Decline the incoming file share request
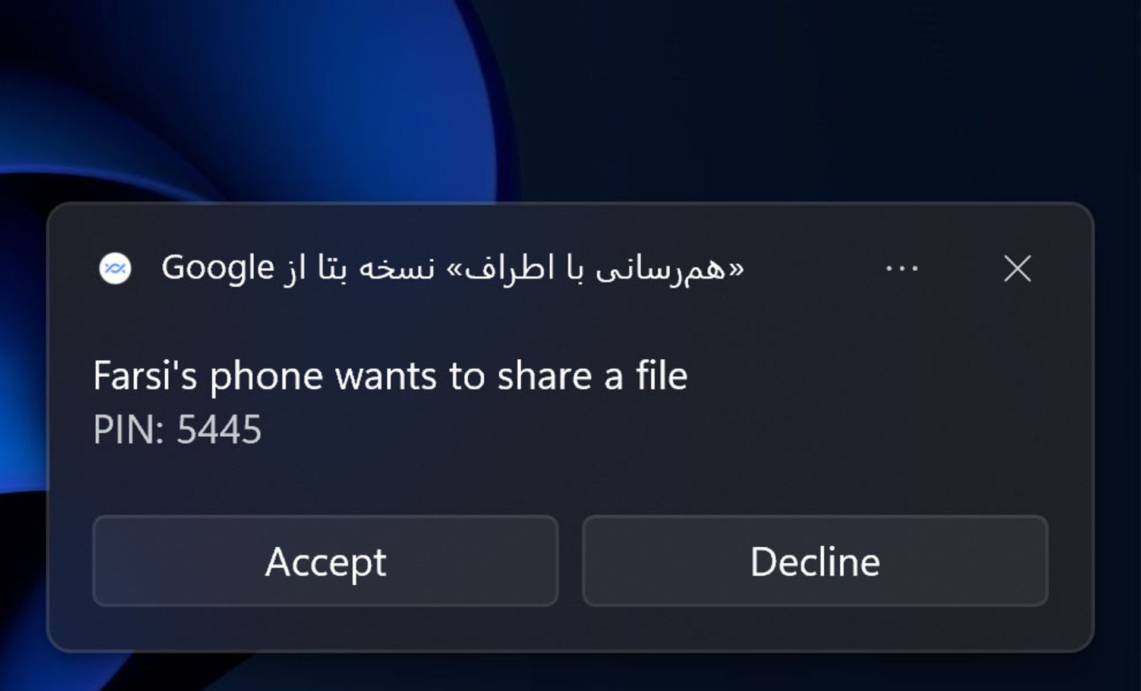Image resolution: width=1141 pixels, height=691 pixels. 815,561
